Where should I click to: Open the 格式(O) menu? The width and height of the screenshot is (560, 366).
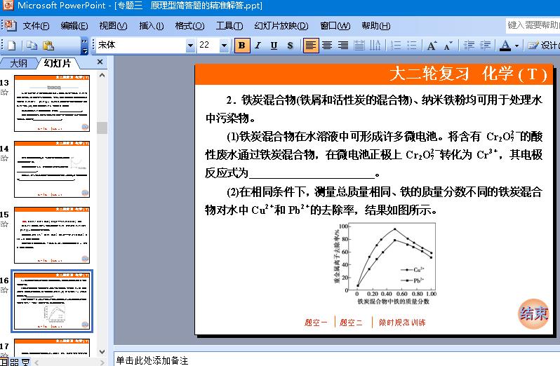[x=189, y=26]
